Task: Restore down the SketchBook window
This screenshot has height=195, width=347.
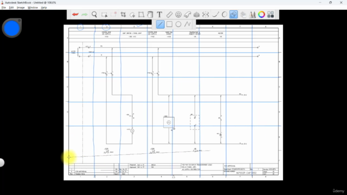Action: pyautogui.click(x=330, y=2)
